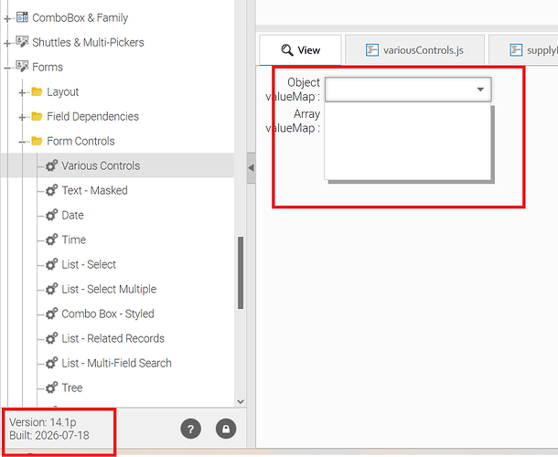Switch to the View tab
The width and height of the screenshot is (558, 457).
tap(300, 50)
